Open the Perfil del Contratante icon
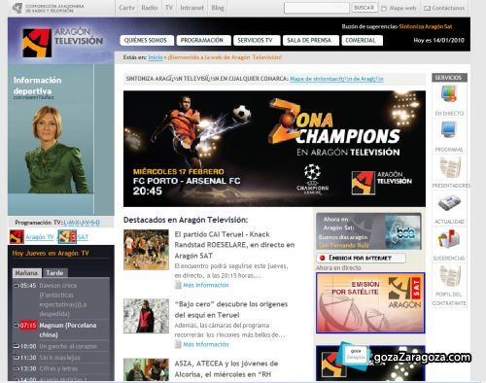 (450, 275)
